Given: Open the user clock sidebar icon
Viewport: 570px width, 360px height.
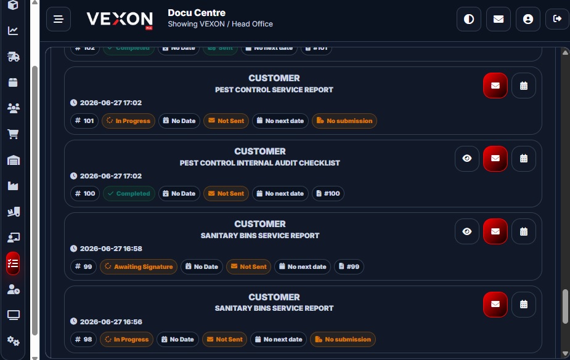Looking at the screenshot, I should click(13, 289).
